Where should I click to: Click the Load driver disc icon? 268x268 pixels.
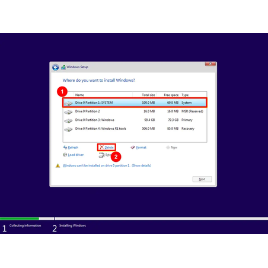65,155
